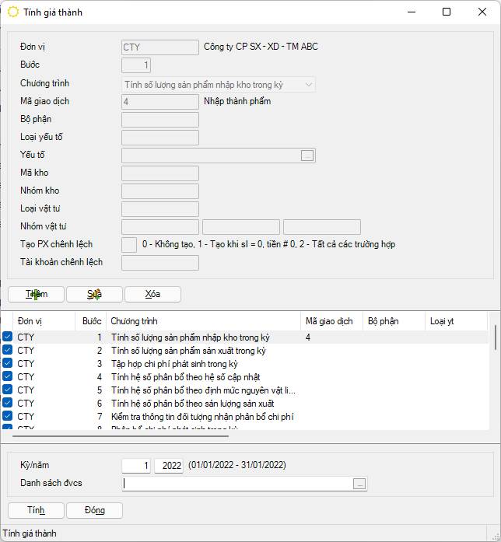Click the Thêm button
Image resolution: width=501 pixels, height=542 pixels.
click(36, 294)
